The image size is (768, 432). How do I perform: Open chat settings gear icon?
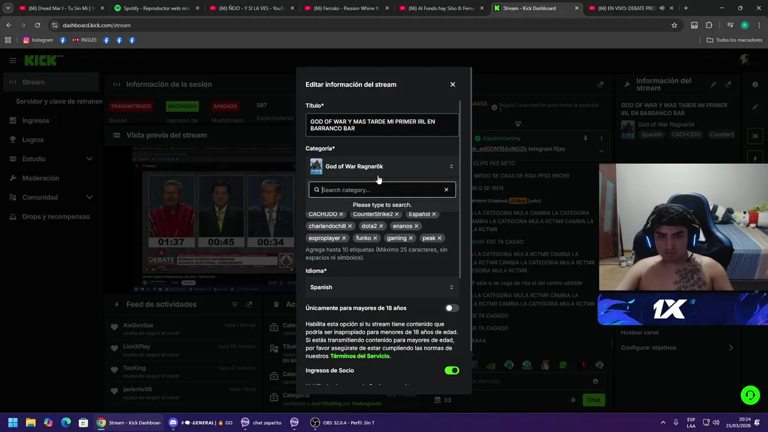click(x=573, y=400)
